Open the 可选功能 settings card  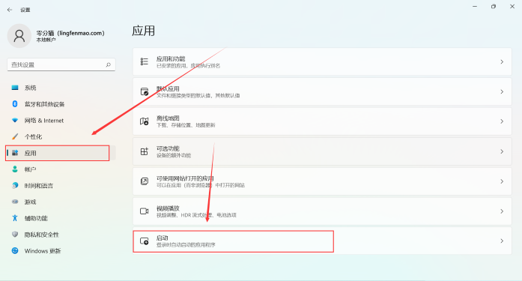pyautogui.click(x=322, y=151)
